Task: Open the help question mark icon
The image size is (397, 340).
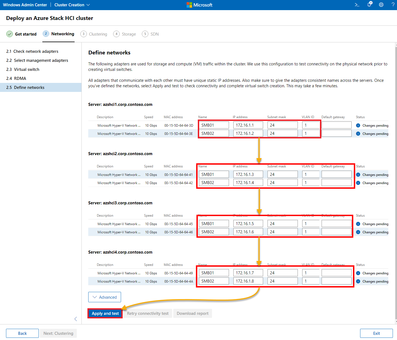Action: 393,5
